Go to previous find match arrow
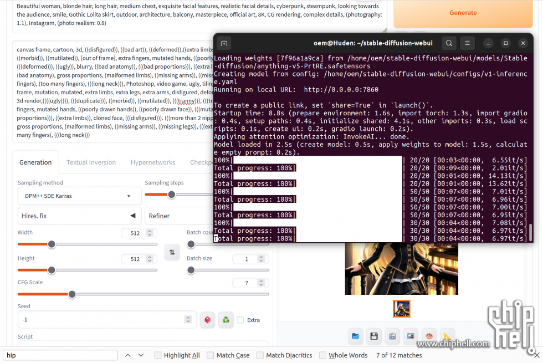The width and height of the screenshot is (543, 363). (x=128, y=355)
